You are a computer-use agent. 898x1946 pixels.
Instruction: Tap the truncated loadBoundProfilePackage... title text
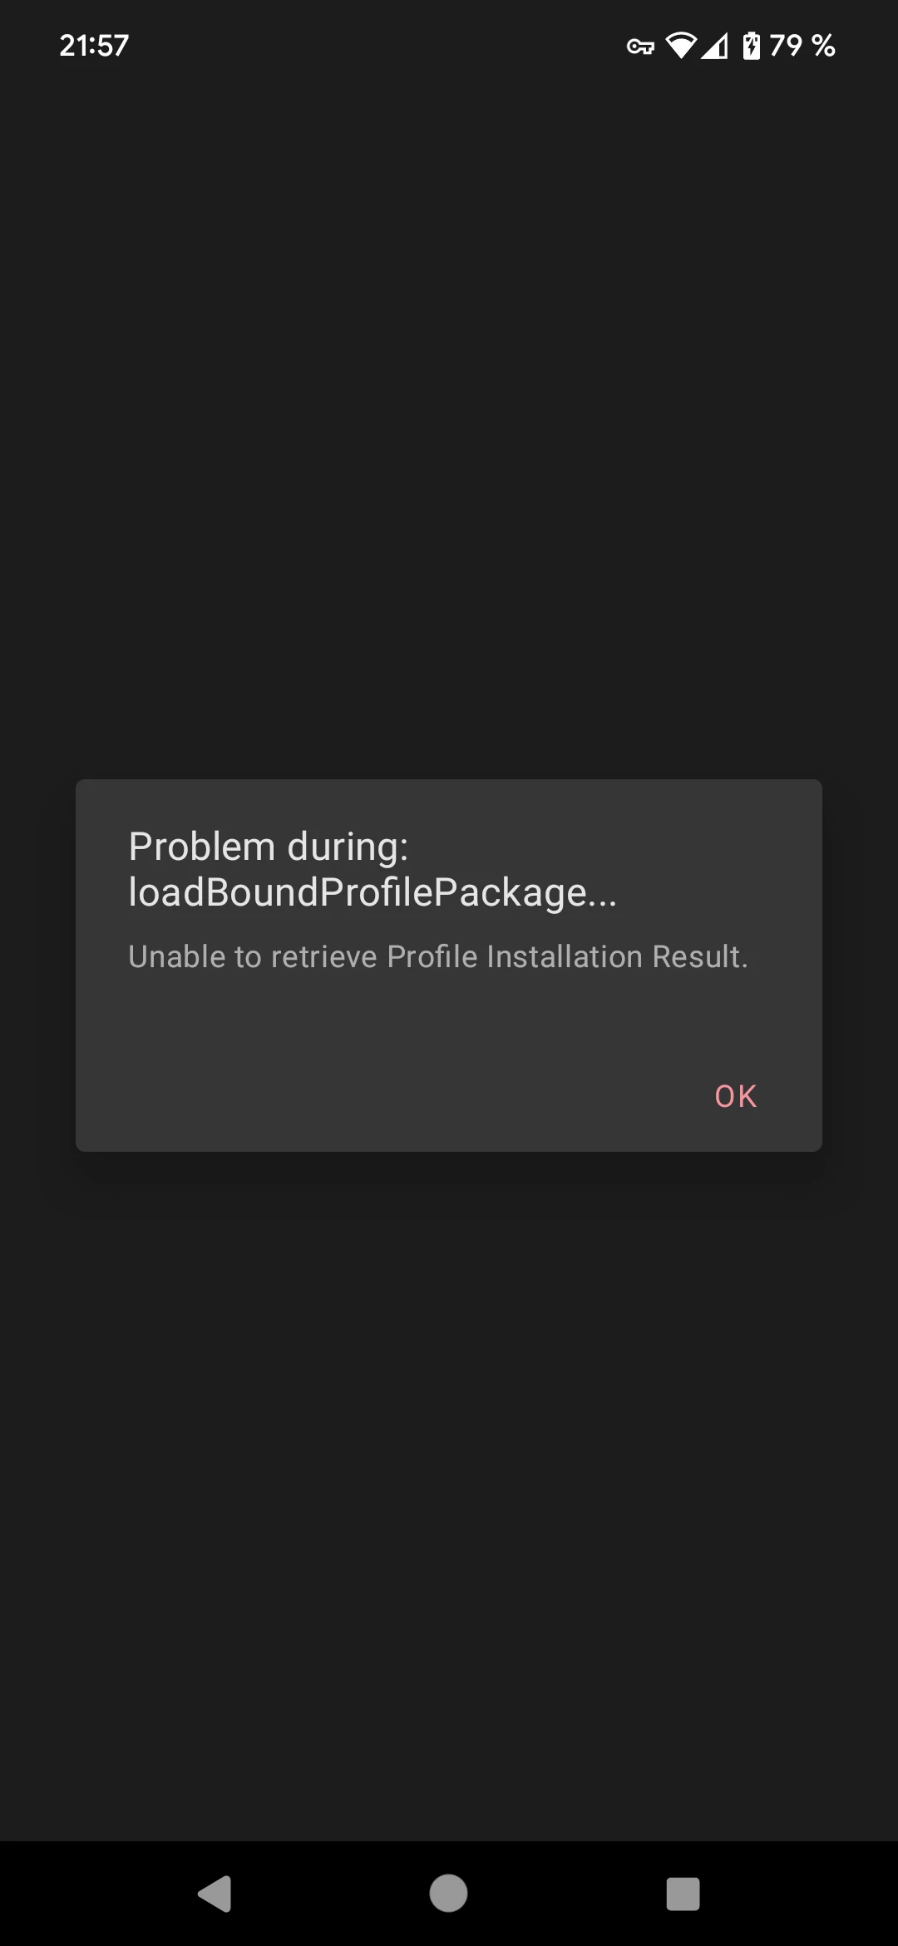point(373,892)
